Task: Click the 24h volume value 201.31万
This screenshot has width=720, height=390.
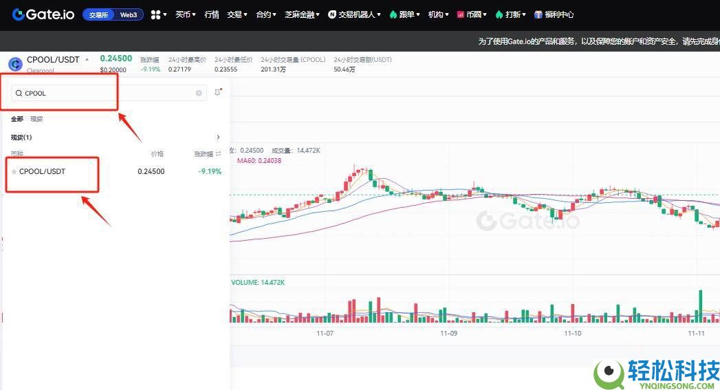Action: tap(273, 69)
